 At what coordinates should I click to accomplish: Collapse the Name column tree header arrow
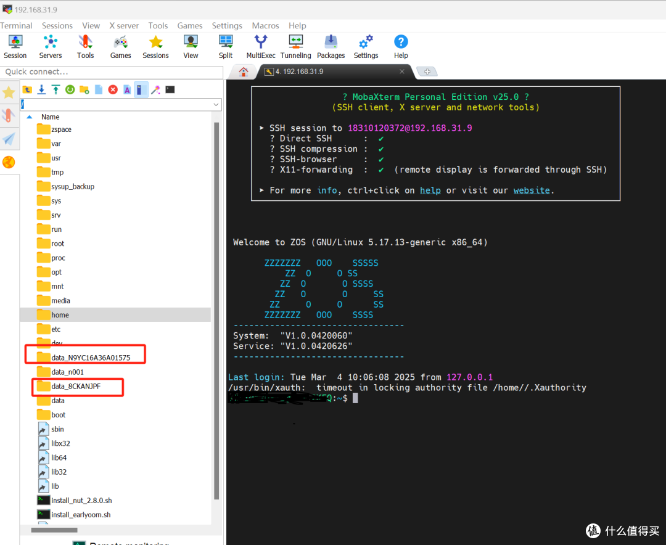click(29, 117)
